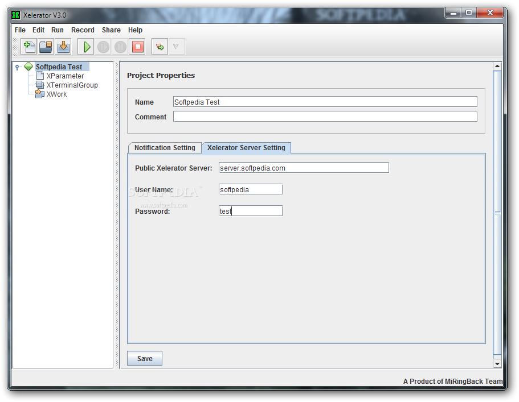Image resolution: width=519 pixels, height=402 pixels.
Task: Click the vertical scrollbar thumb
Action: point(497,213)
